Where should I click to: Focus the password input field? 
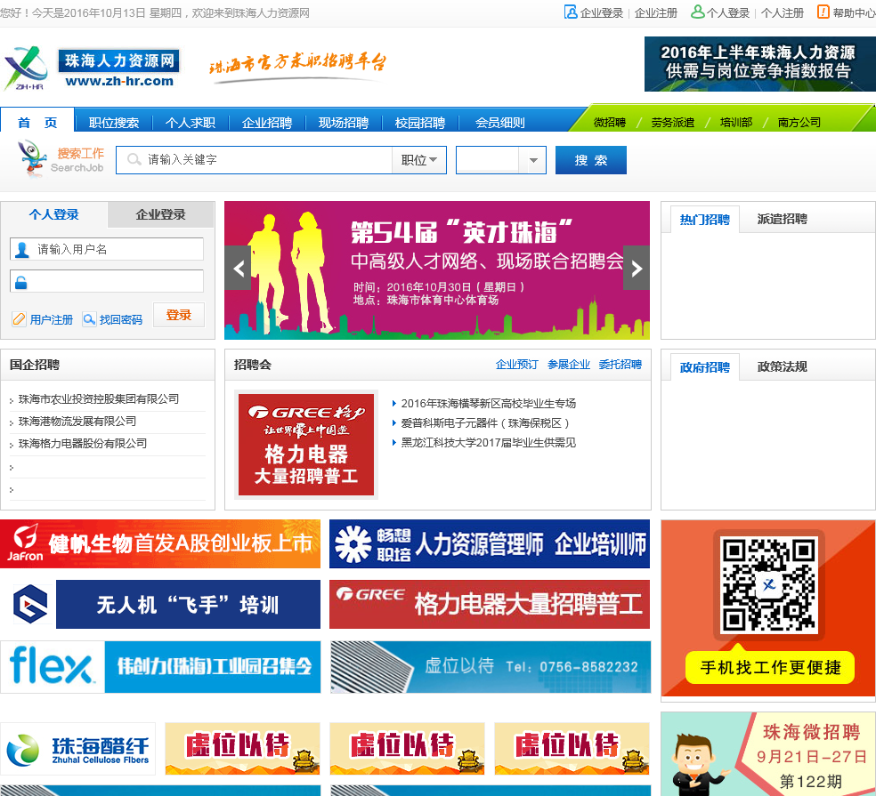click(107, 281)
